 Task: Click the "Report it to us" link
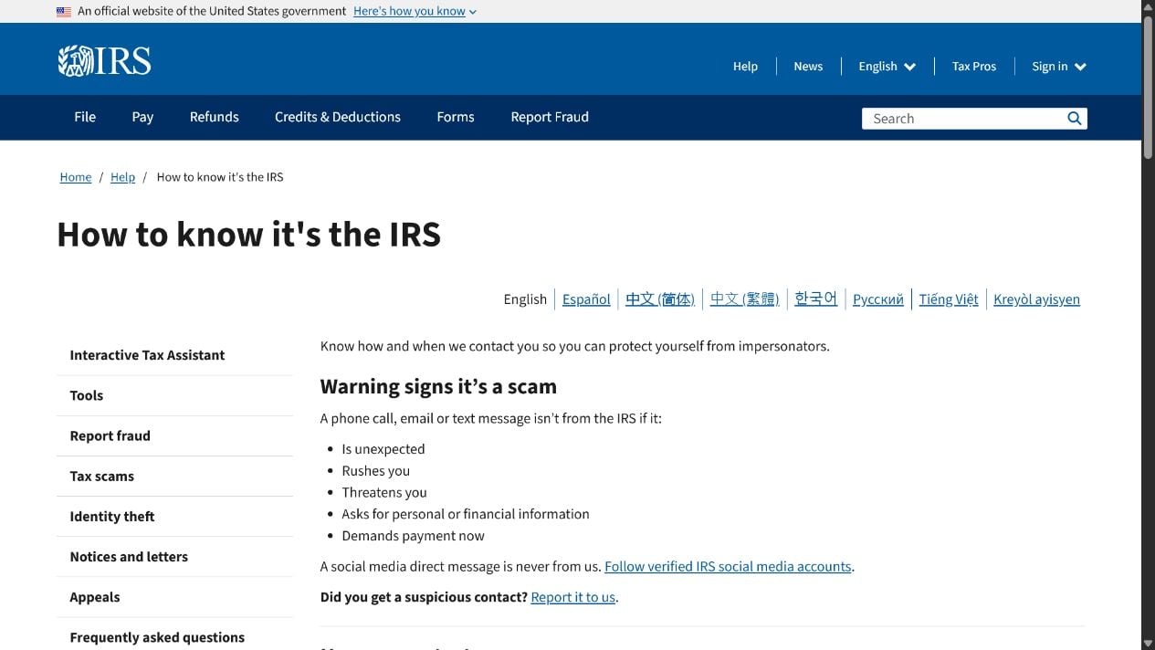(x=573, y=597)
